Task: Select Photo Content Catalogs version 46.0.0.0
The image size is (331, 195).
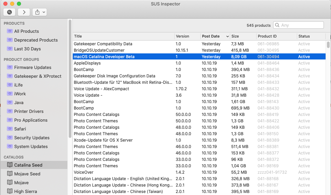Action: click(199, 153)
